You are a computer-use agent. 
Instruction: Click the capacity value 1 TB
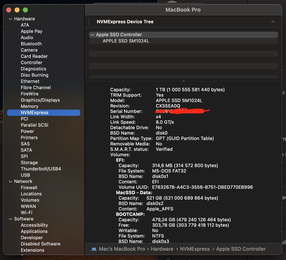click(190, 90)
